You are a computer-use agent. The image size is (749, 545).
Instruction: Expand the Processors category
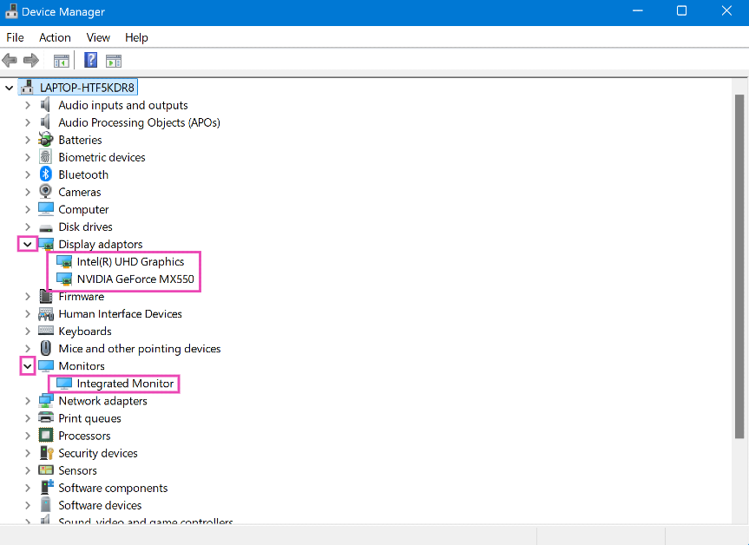(x=28, y=436)
